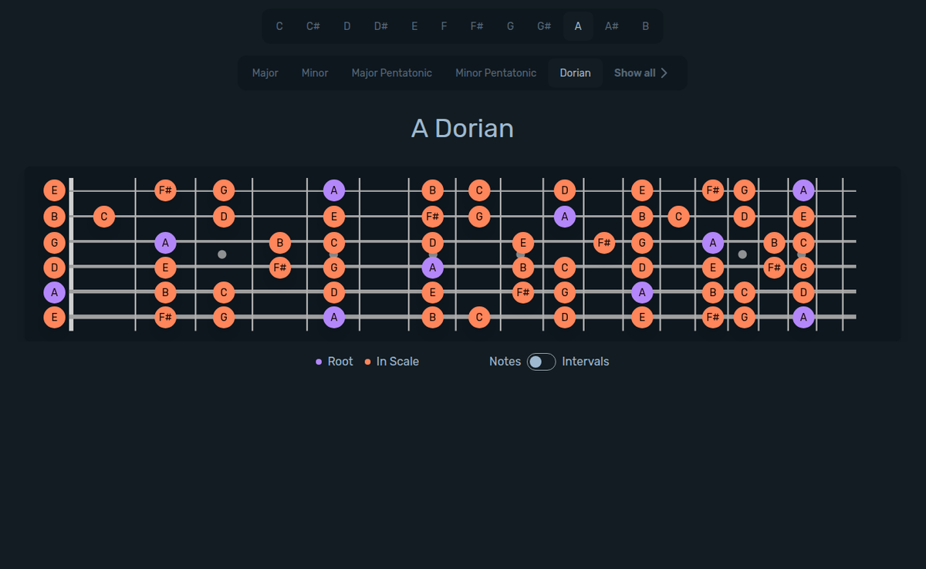Click a gray fret position inlay dot
Screen dimensions: 926x569
(x=222, y=253)
